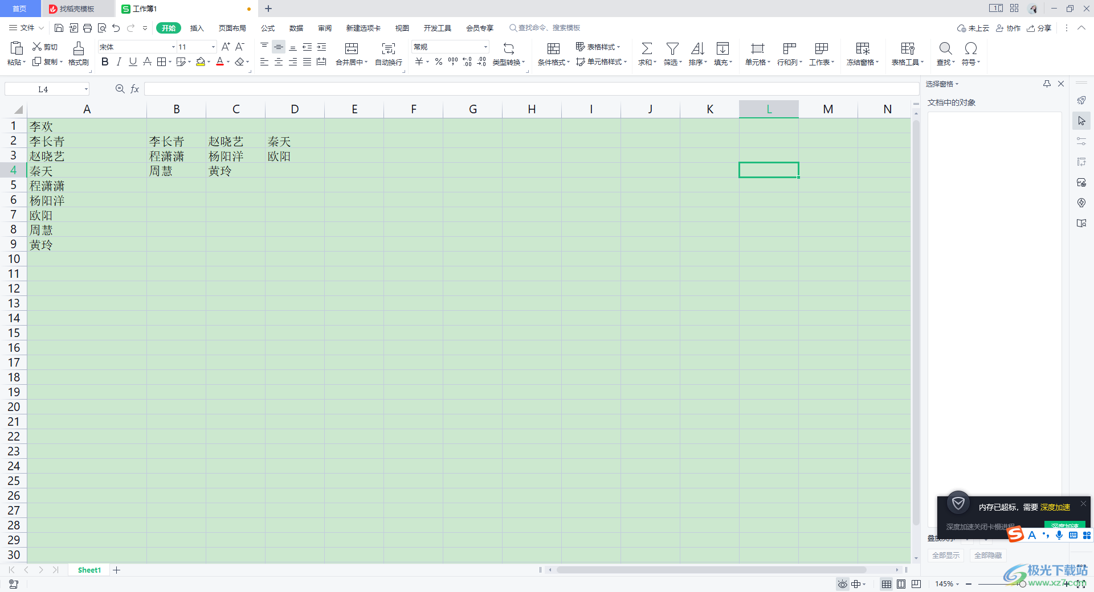The height and width of the screenshot is (592, 1094).
Task: Click the percent style icon
Action: 439,61
